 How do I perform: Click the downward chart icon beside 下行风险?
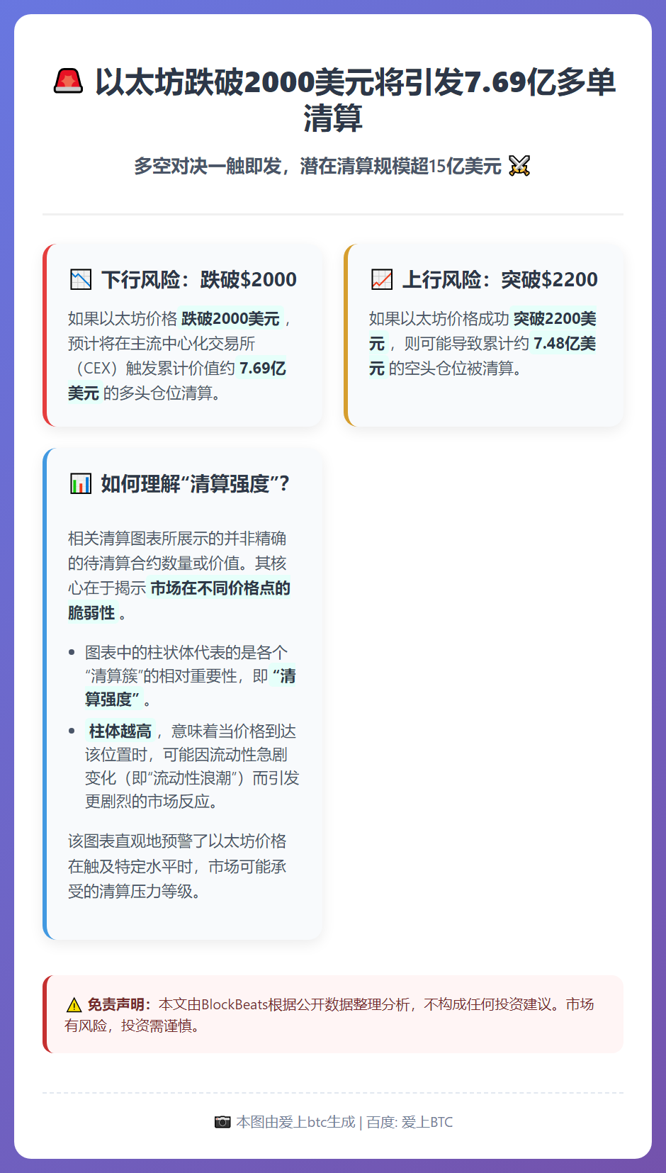pos(81,279)
